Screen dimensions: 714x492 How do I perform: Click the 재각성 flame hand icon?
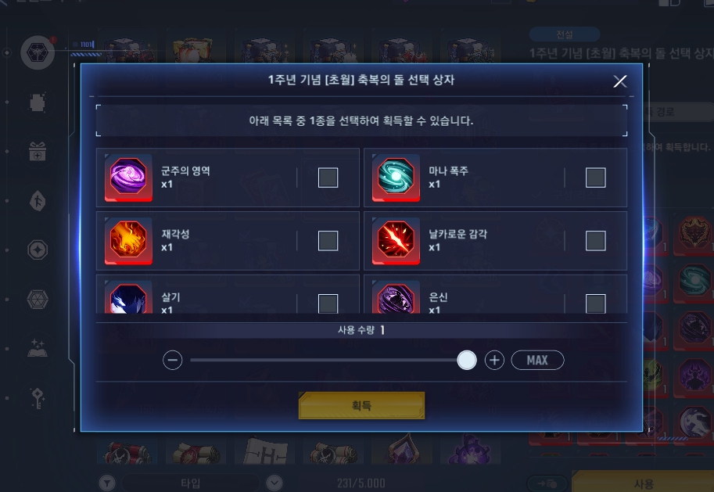click(x=128, y=241)
